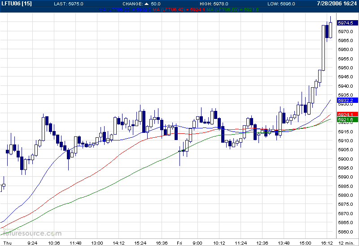Select the red MA (LFTU6,40) legend entry
This screenshot has width=359, height=246.
(179, 9)
